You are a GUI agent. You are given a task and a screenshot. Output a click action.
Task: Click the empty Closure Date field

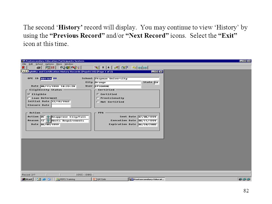tap(61, 105)
